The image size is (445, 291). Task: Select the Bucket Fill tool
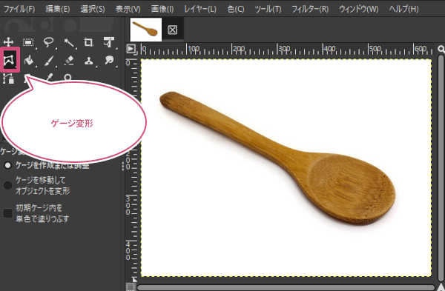coord(29,61)
